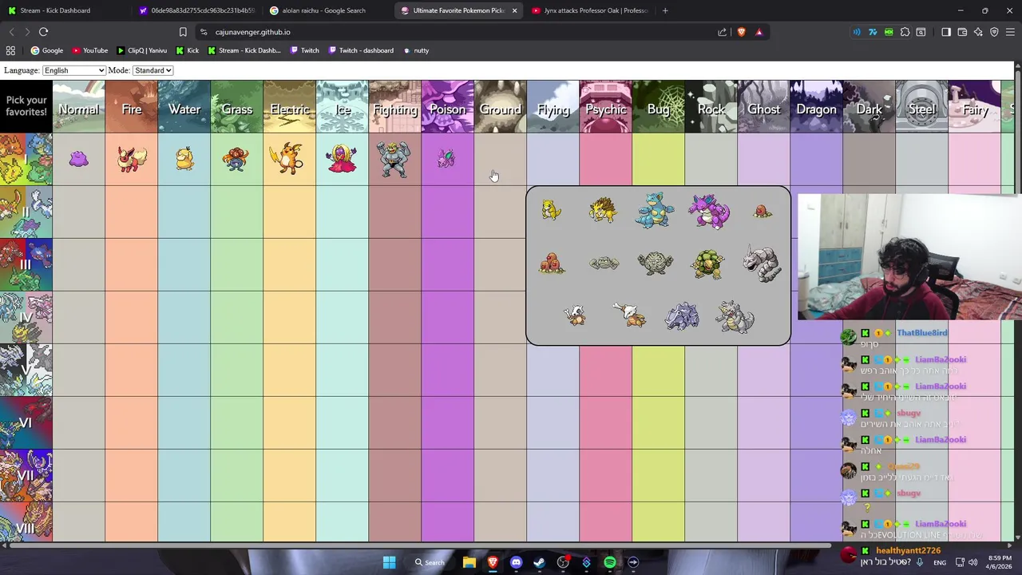Open Brave Leo AI sparkle icon
This screenshot has width=1022, height=575.
pyautogui.click(x=978, y=32)
